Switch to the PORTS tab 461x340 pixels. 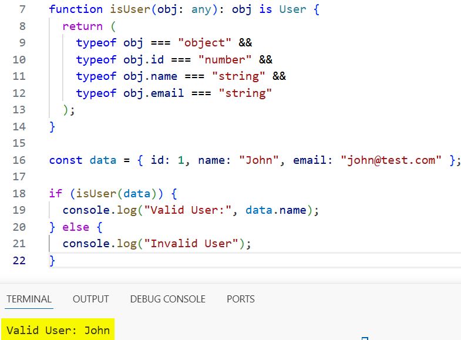tap(241, 299)
